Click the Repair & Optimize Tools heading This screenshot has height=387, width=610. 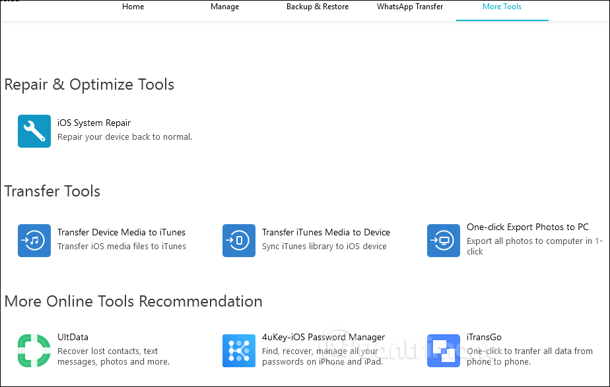(x=89, y=84)
